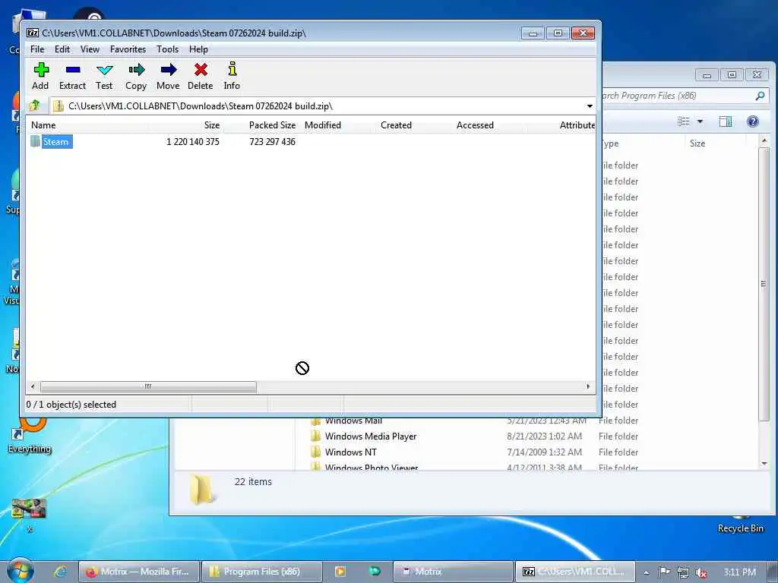Click the 7-Zip horizontal scrollbar thumb
The image size is (778, 583).
point(148,386)
